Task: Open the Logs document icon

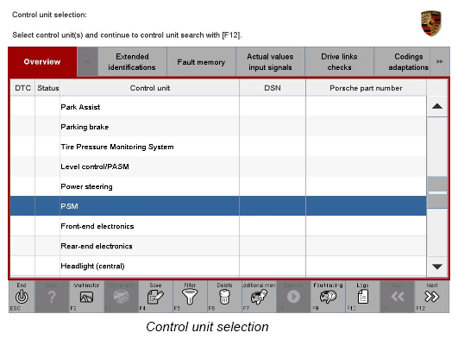Action: 362,297
